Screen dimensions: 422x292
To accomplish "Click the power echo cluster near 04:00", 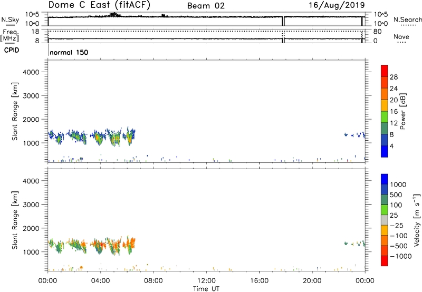I will 98,137.
